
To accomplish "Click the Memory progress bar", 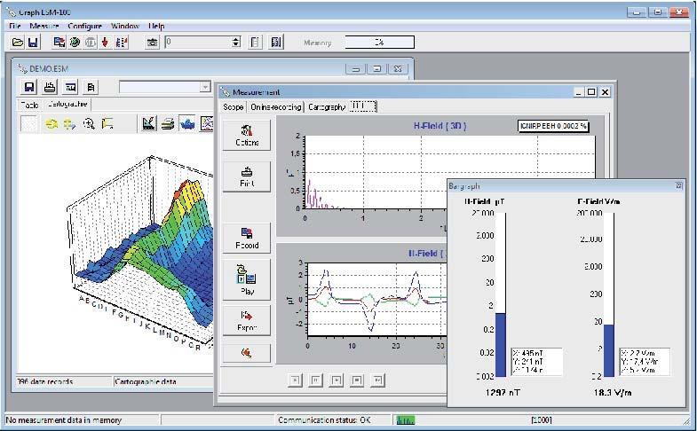I will 380,43.
